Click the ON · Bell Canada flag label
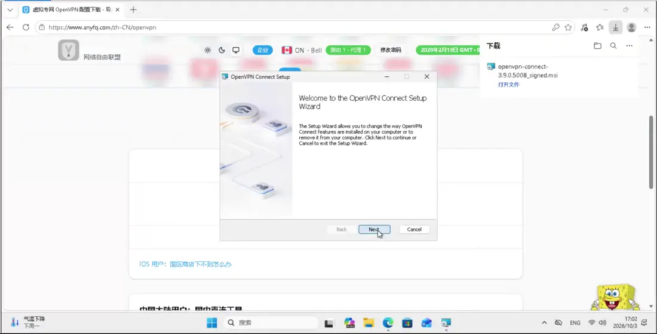The width and height of the screenshot is (657, 334). pos(302,50)
